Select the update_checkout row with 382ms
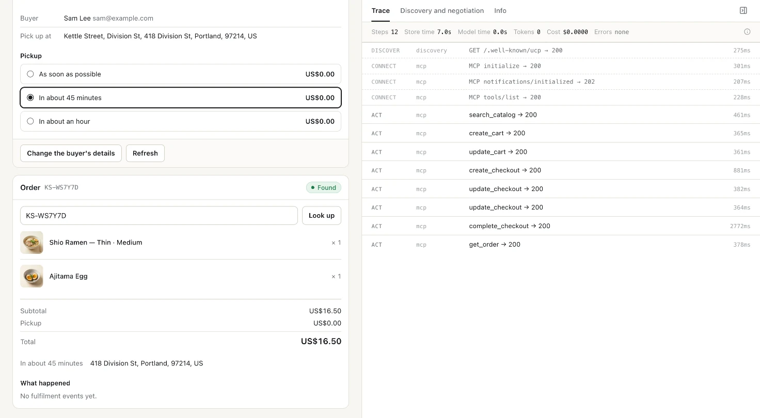This screenshot has height=418, width=760. [561, 189]
